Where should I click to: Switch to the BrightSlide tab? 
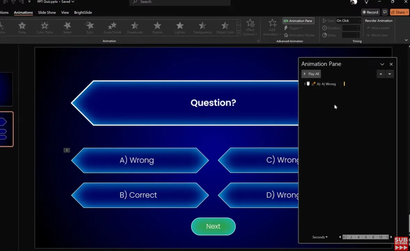click(x=83, y=13)
